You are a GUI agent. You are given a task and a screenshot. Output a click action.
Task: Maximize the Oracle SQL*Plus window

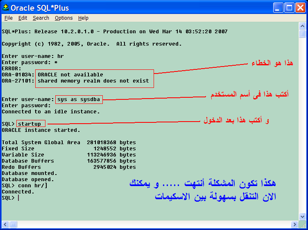[289, 7]
